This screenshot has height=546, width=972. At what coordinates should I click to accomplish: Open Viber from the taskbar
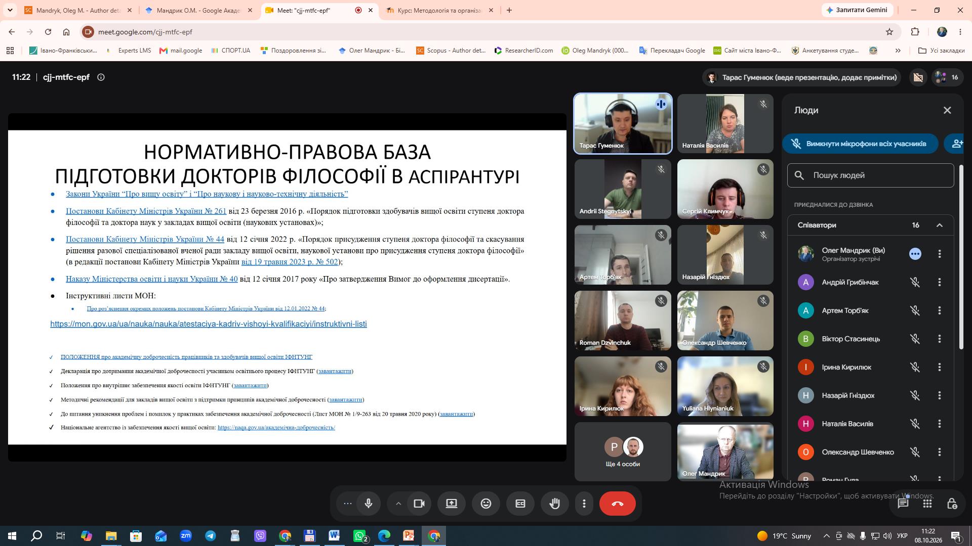pyautogui.click(x=260, y=536)
